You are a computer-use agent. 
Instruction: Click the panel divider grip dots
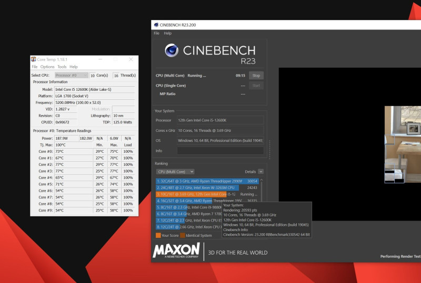tap(269, 150)
